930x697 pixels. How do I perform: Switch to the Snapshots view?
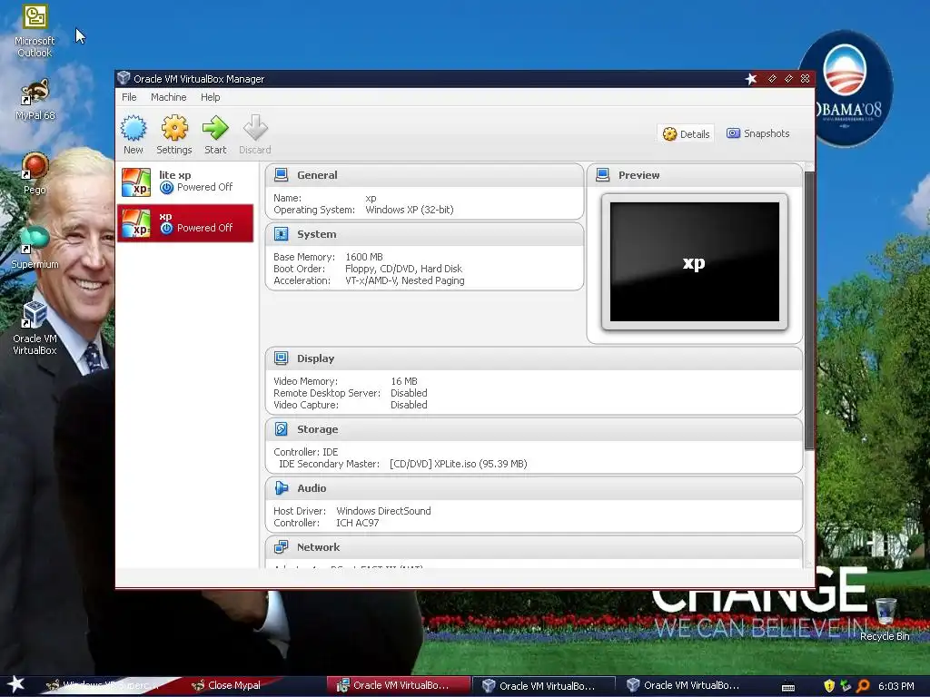(758, 133)
